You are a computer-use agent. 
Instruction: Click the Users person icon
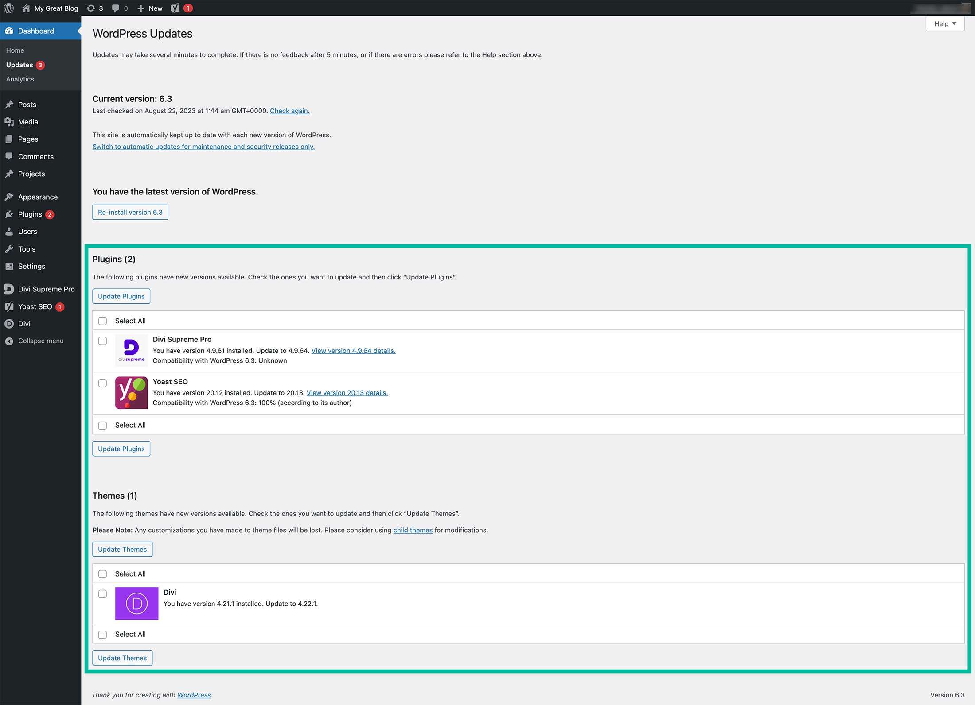point(9,231)
